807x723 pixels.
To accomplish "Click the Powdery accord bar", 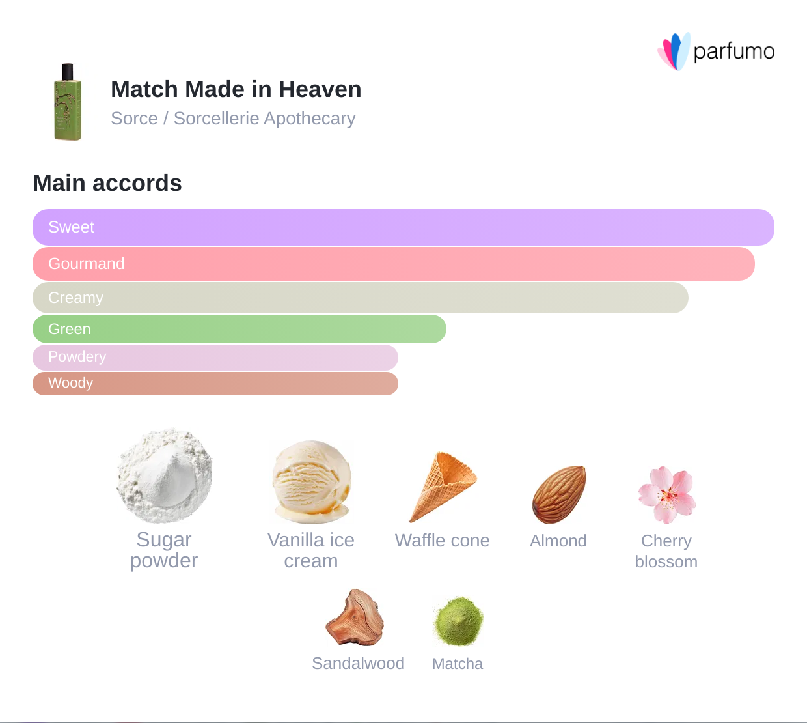I will coord(215,357).
